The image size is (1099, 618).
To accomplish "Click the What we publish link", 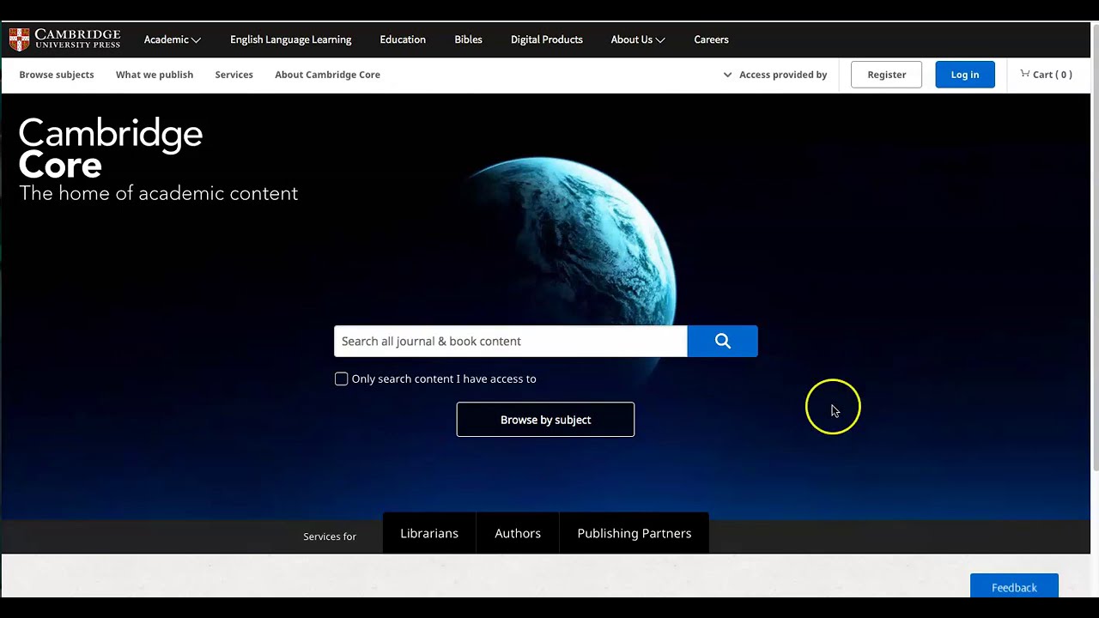I will (x=155, y=75).
